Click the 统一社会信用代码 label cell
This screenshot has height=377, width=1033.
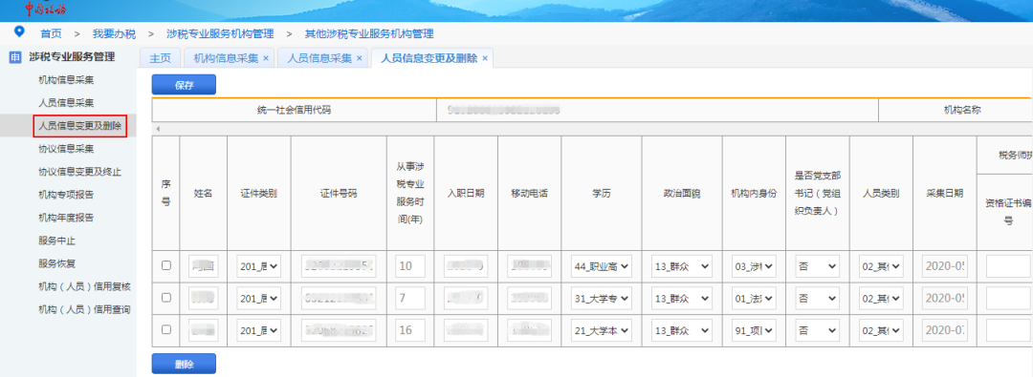coord(294,111)
